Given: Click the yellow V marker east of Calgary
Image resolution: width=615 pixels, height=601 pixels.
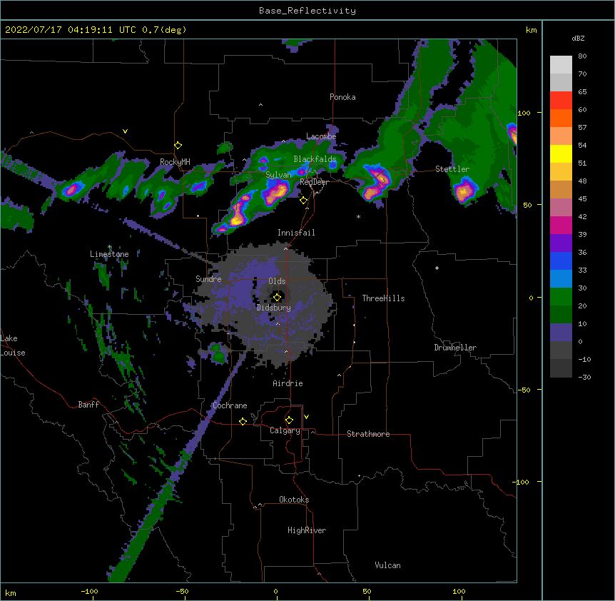Looking at the screenshot, I should tap(306, 417).
